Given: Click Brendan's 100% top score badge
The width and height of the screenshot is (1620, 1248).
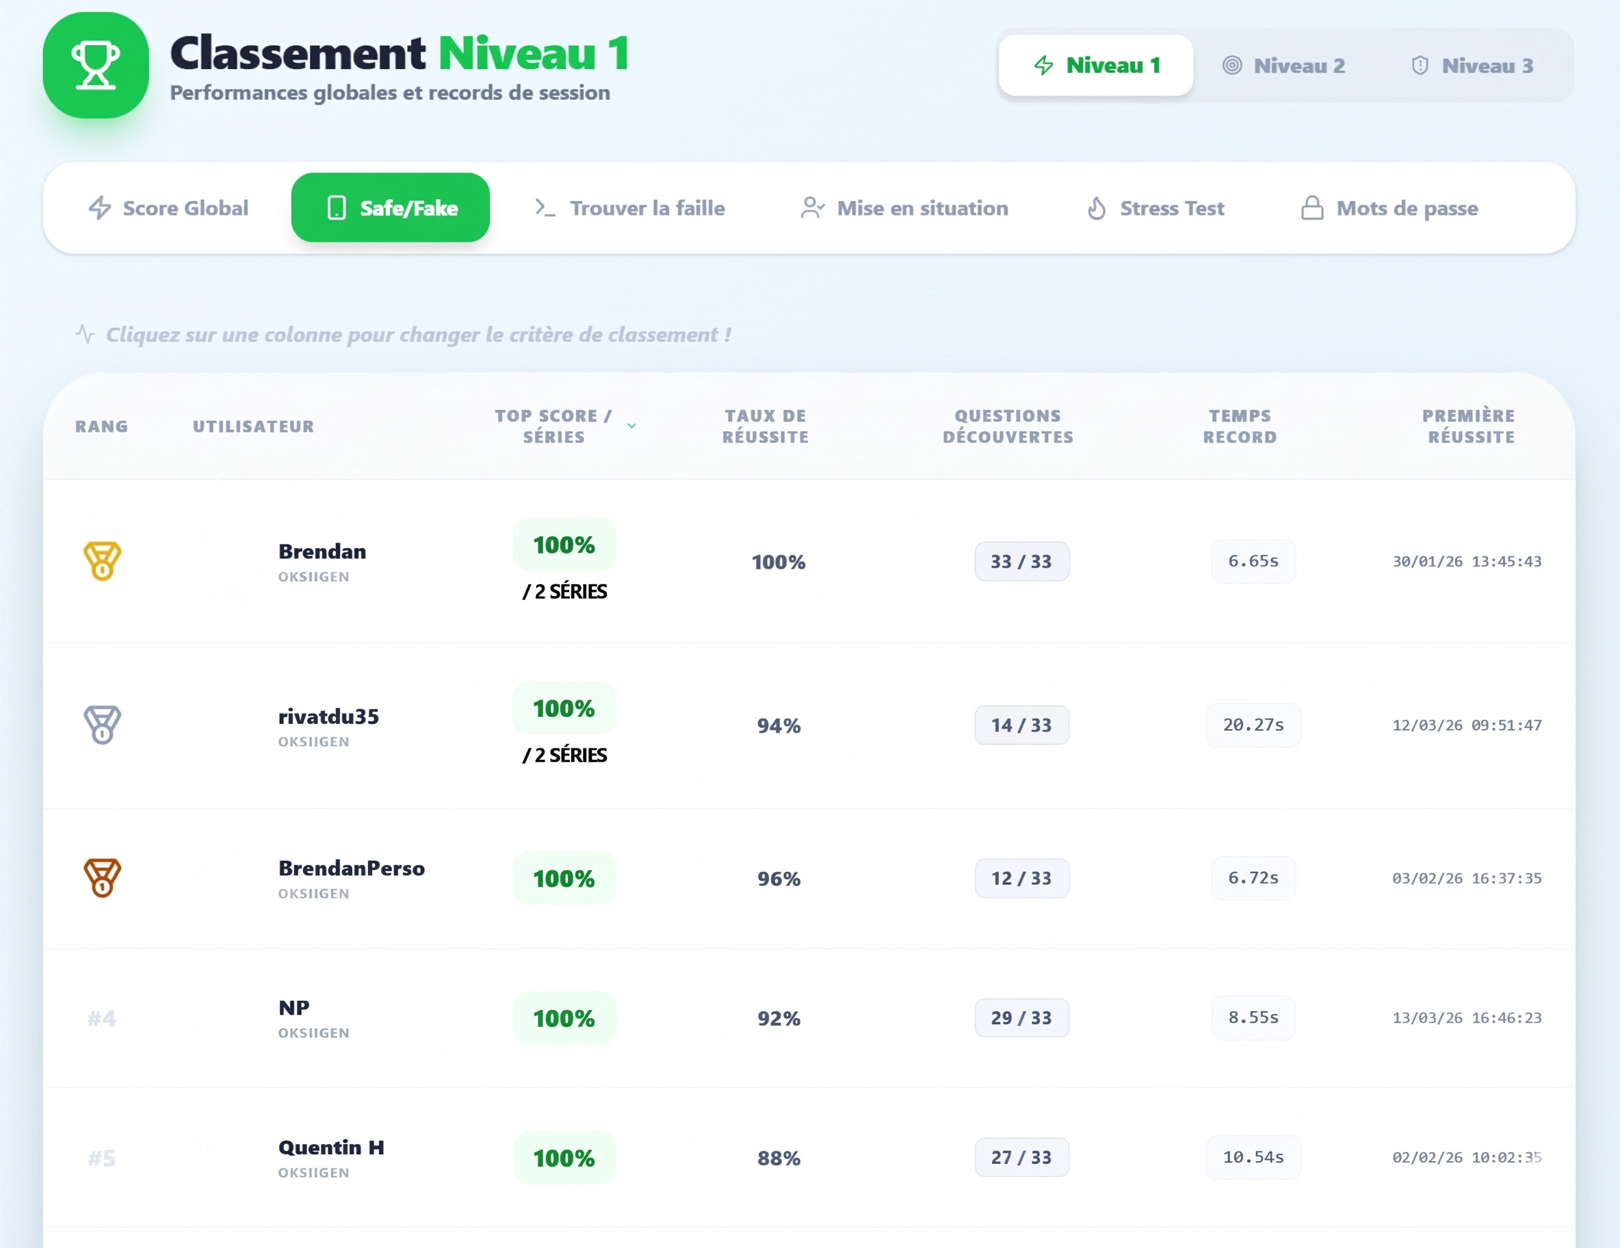Looking at the screenshot, I should tap(564, 545).
